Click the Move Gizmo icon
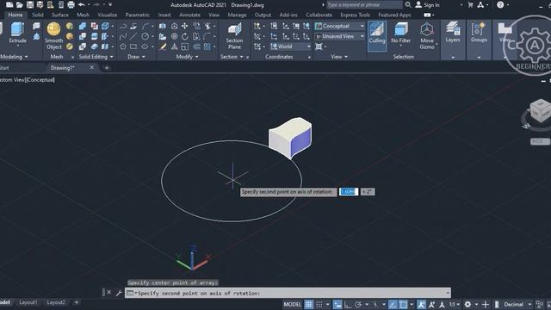 (x=427, y=36)
